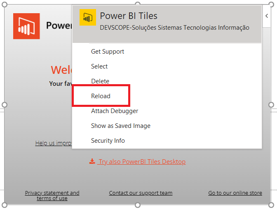This screenshot has width=277, height=210.
Task: Reload the Power BI Tiles add-in
Action: coord(101,96)
